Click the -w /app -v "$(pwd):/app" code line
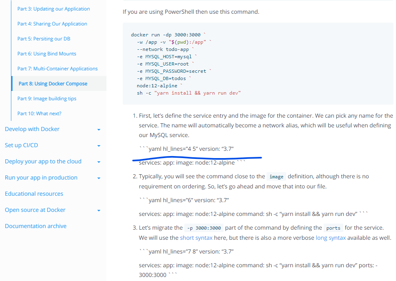Screen dimensions: 396x281 (174, 42)
